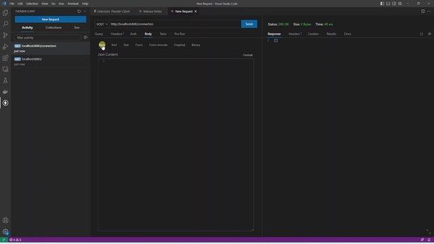Click the request URL input field
The height and width of the screenshot is (244, 434).
click(175, 24)
